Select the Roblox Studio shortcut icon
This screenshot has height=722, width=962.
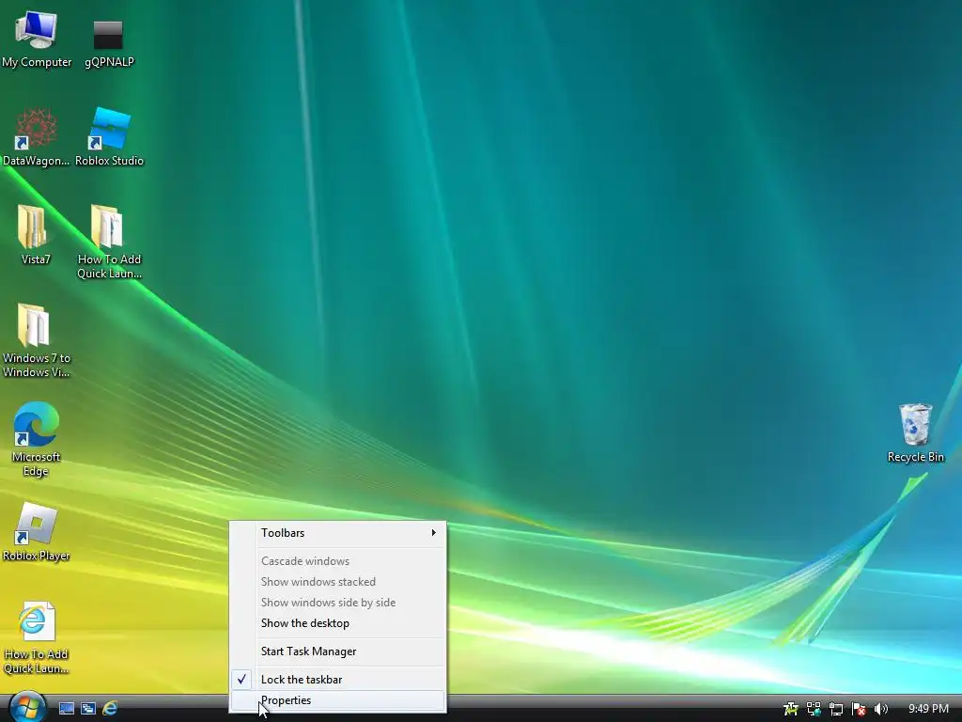[x=109, y=138]
